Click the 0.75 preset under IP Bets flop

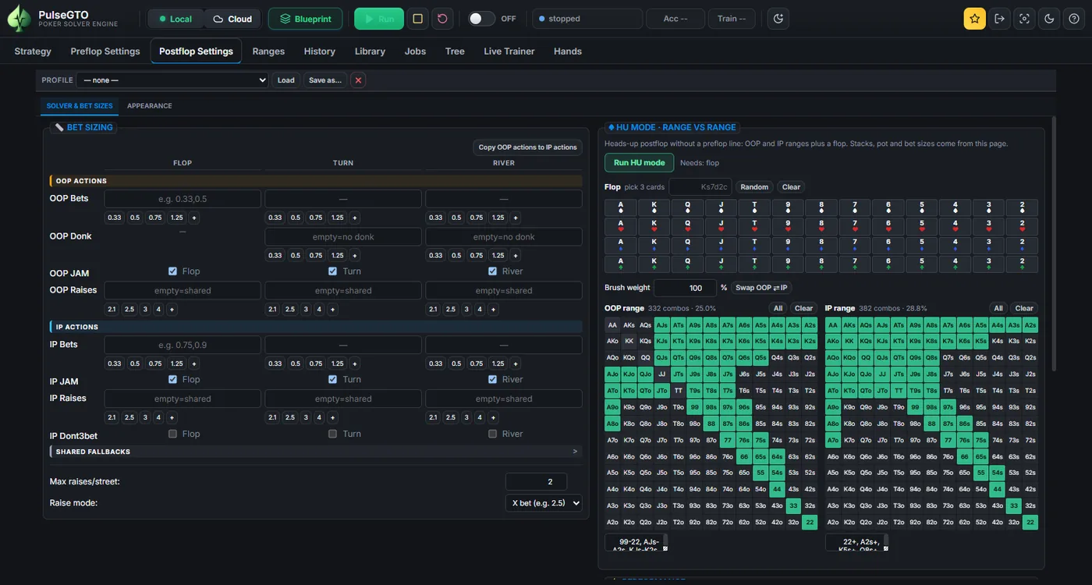(155, 363)
